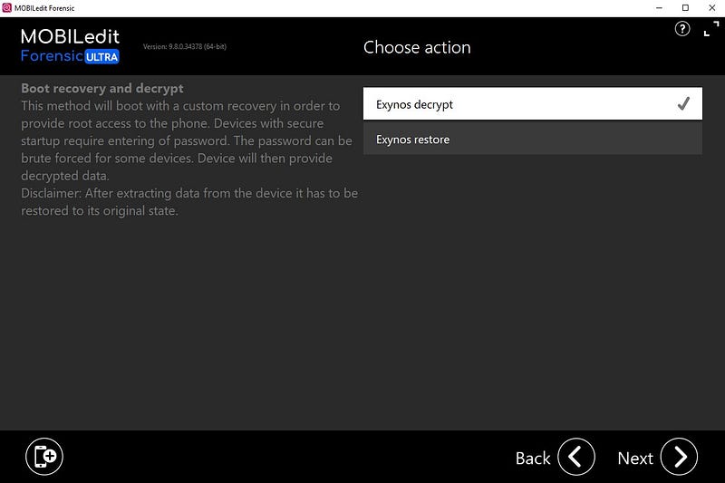Viewport: 725px width, 483px height.
Task: Click the Boot recovery and decrypt heading
Action: tap(102, 88)
